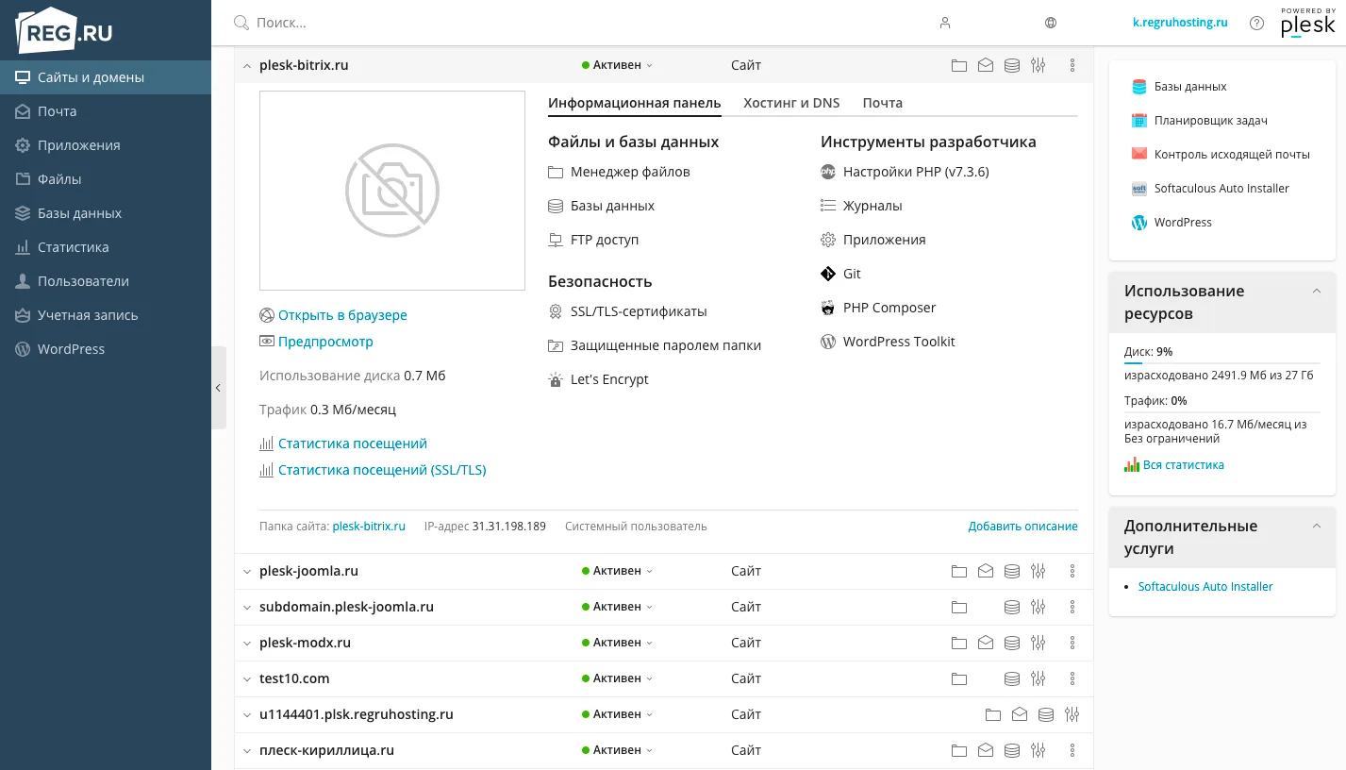Collapse the Дополнительные услуги panel
This screenshot has width=1346, height=770.
[x=1317, y=527]
